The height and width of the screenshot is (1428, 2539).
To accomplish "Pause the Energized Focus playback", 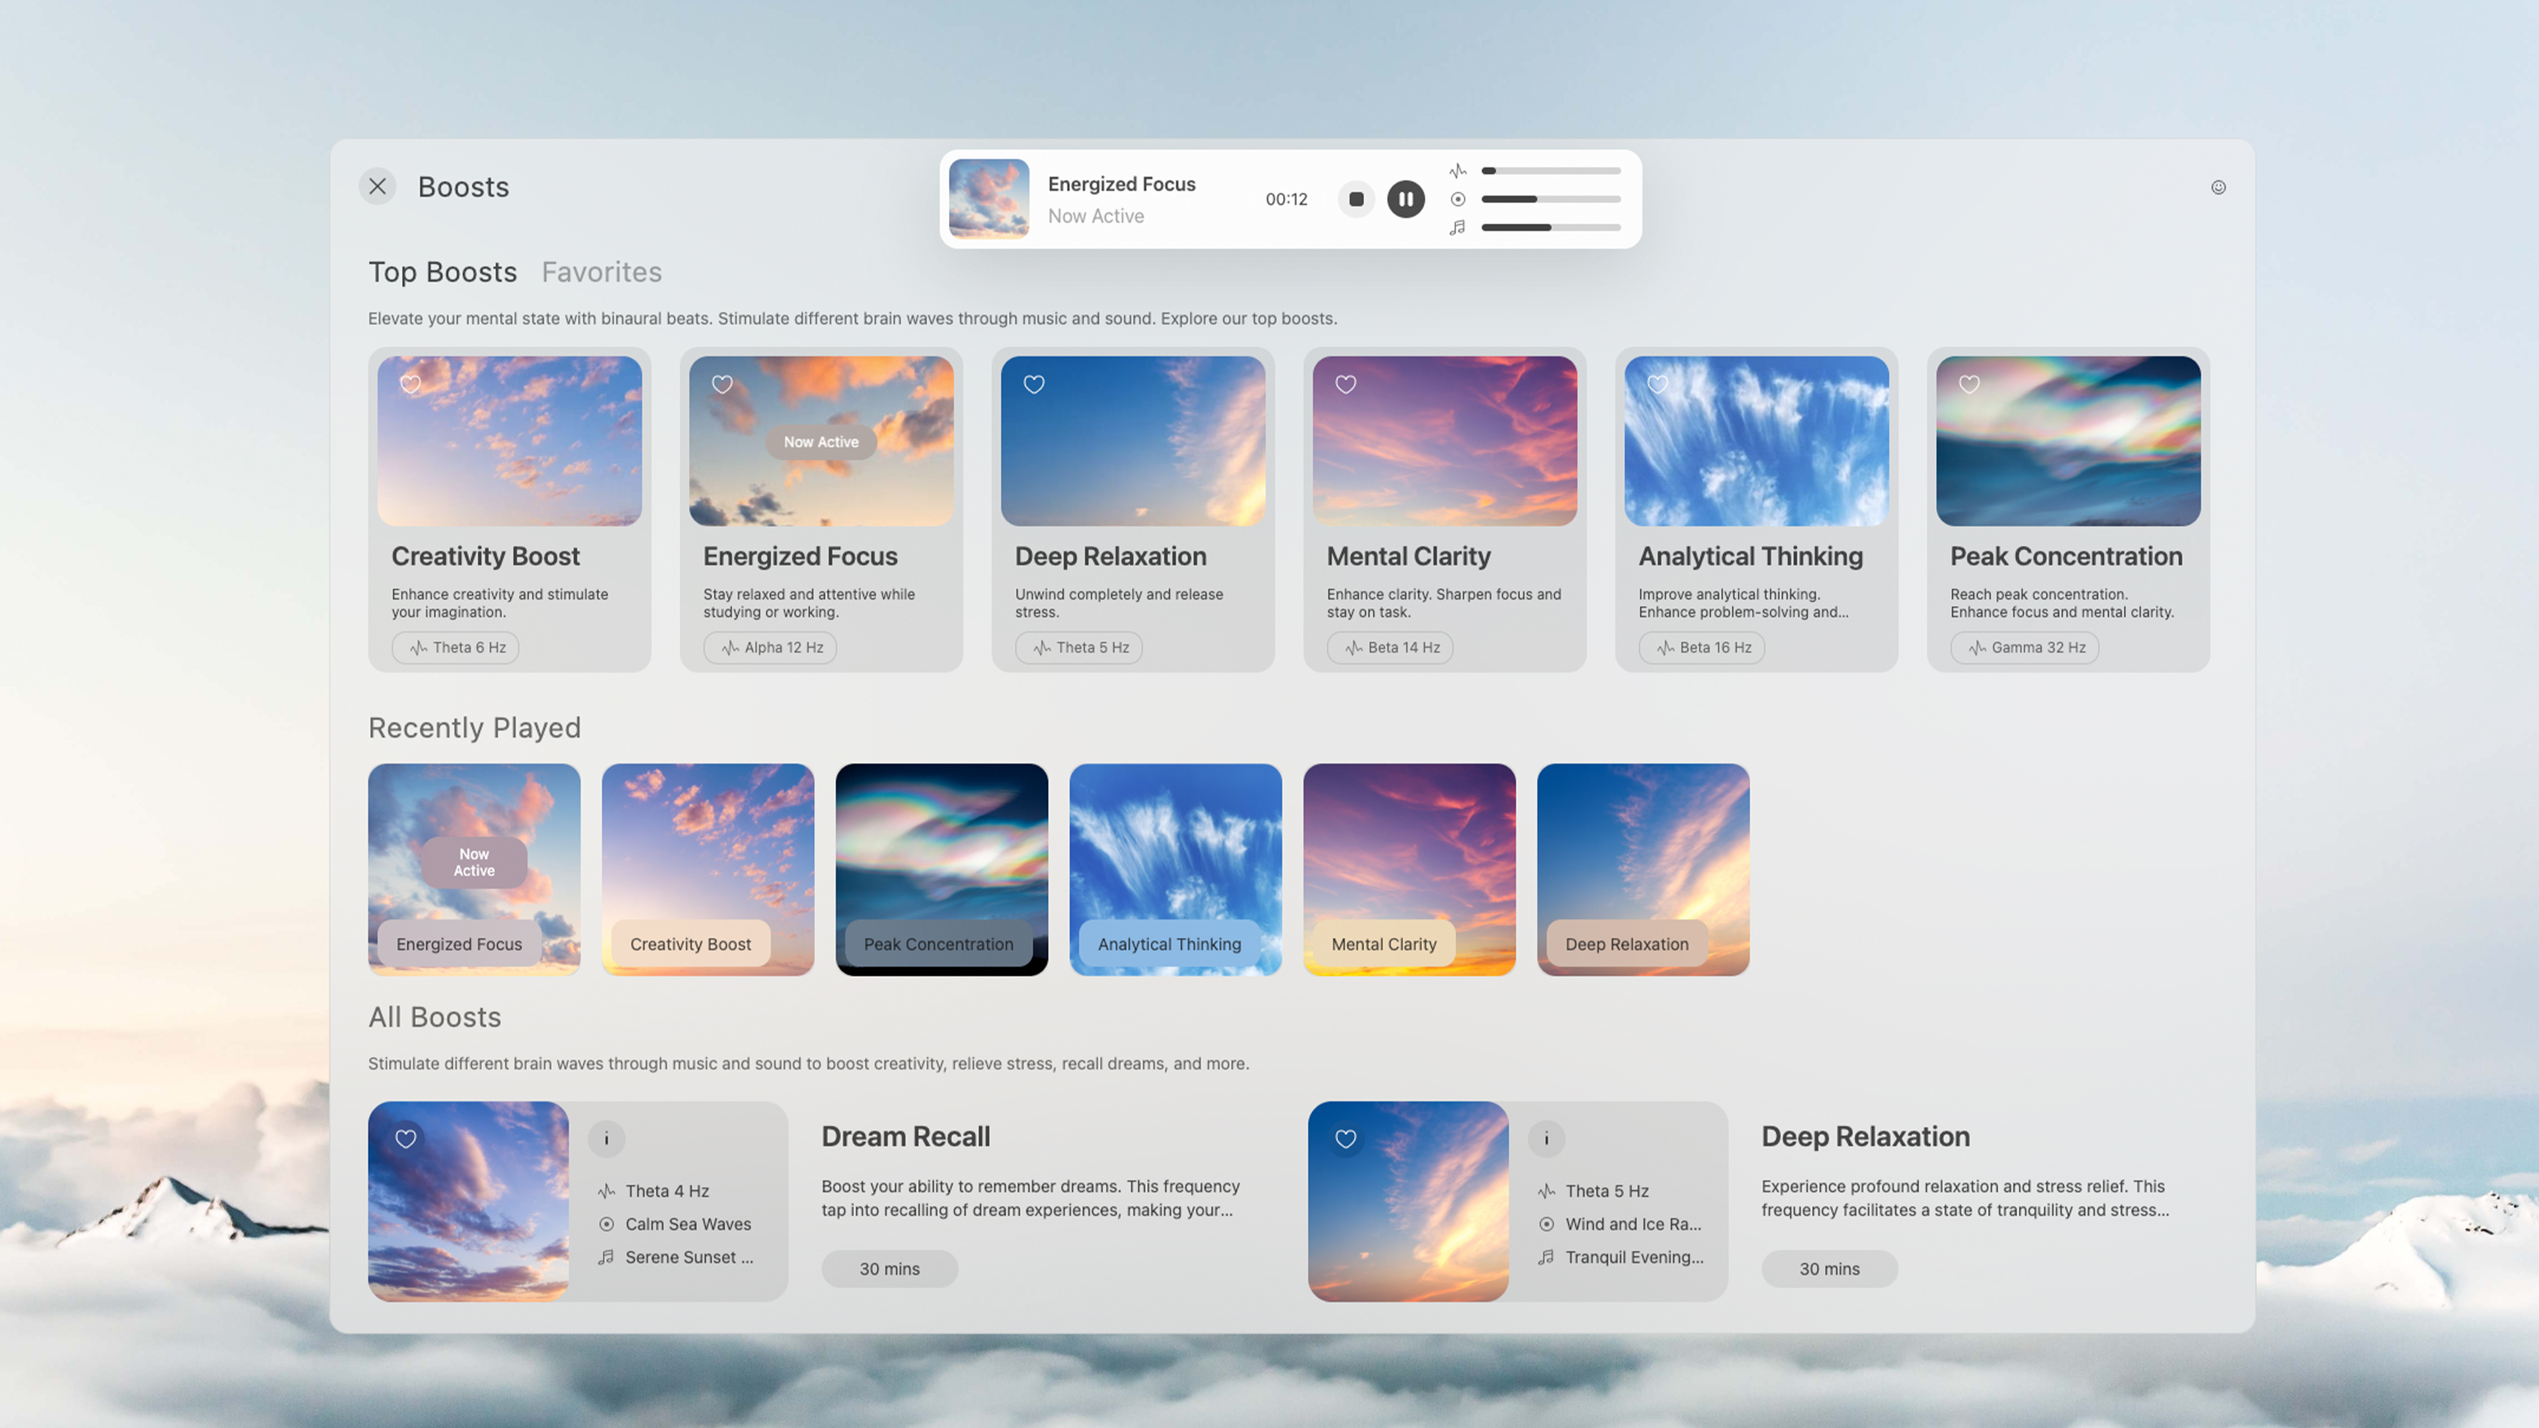I will point(1406,199).
